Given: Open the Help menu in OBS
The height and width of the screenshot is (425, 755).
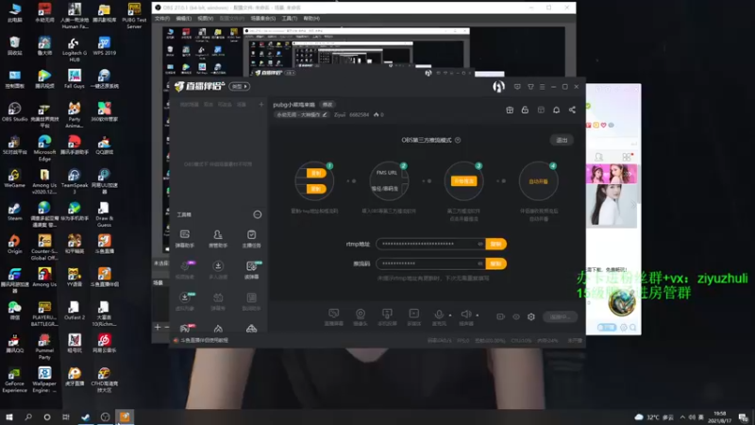Looking at the screenshot, I should (x=311, y=18).
